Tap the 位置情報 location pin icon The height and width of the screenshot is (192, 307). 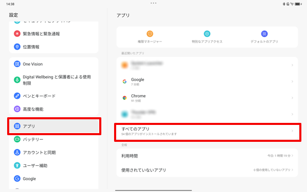(17, 47)
